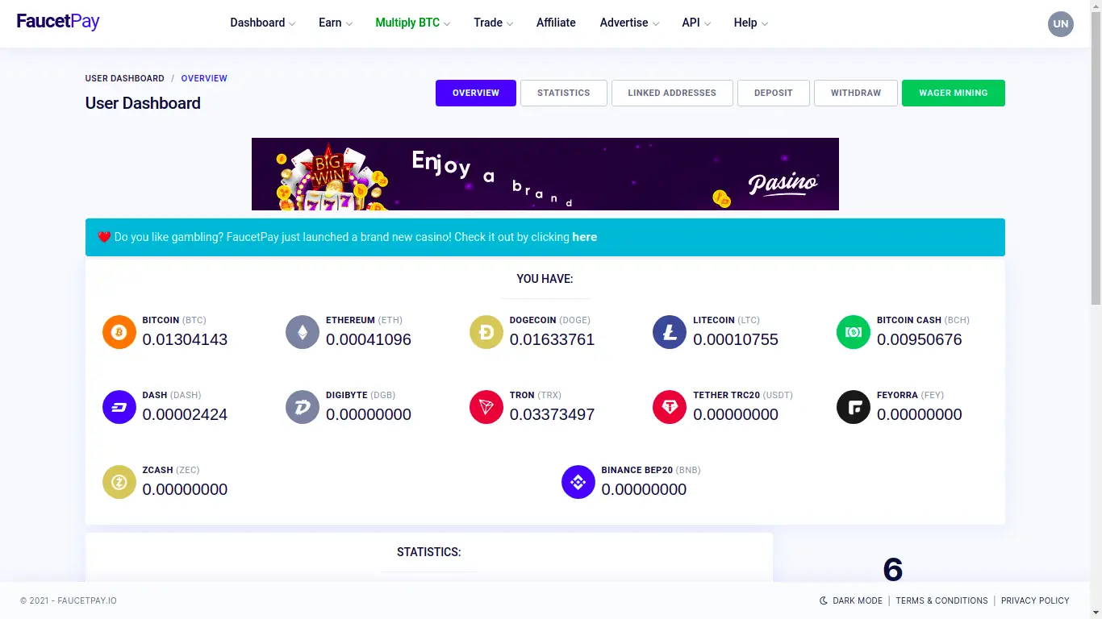Click the Pasino casino banner ad
The image size is (1102, 619).
(545, 174)
